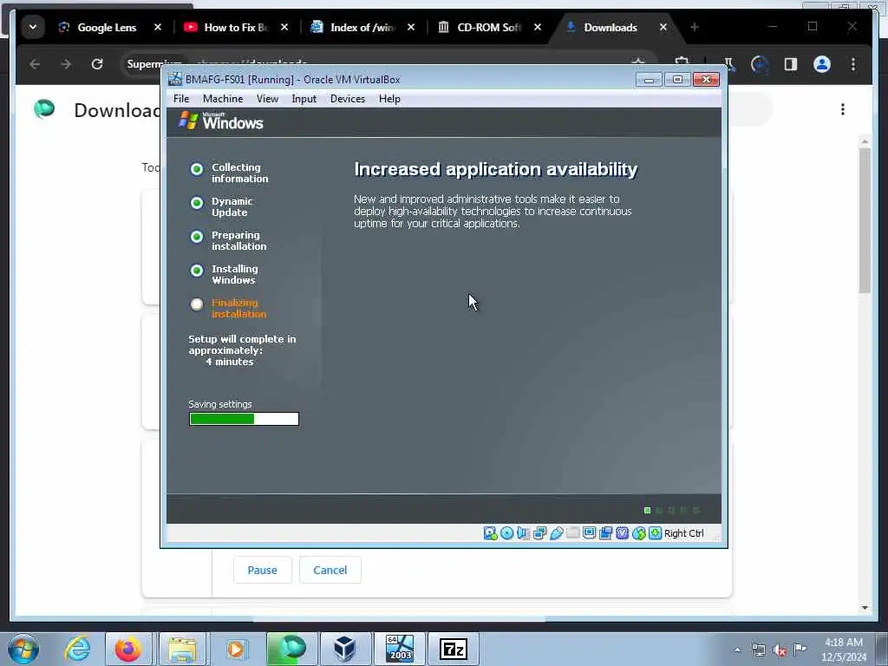Click the mouse integration status icon
Viewport: 888px width, 666px height.
coord(639,533)
